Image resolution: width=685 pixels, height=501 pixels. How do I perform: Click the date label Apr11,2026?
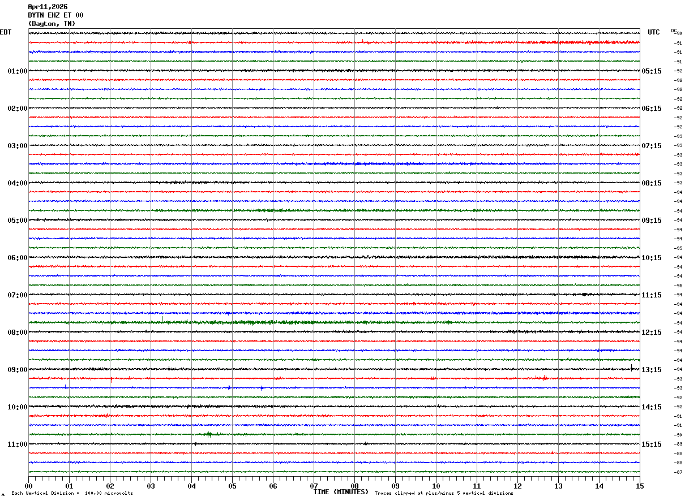48,7
